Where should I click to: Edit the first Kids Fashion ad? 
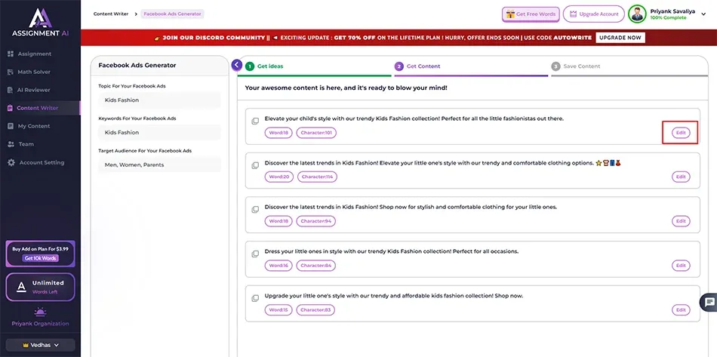click(x=681, y=133)
